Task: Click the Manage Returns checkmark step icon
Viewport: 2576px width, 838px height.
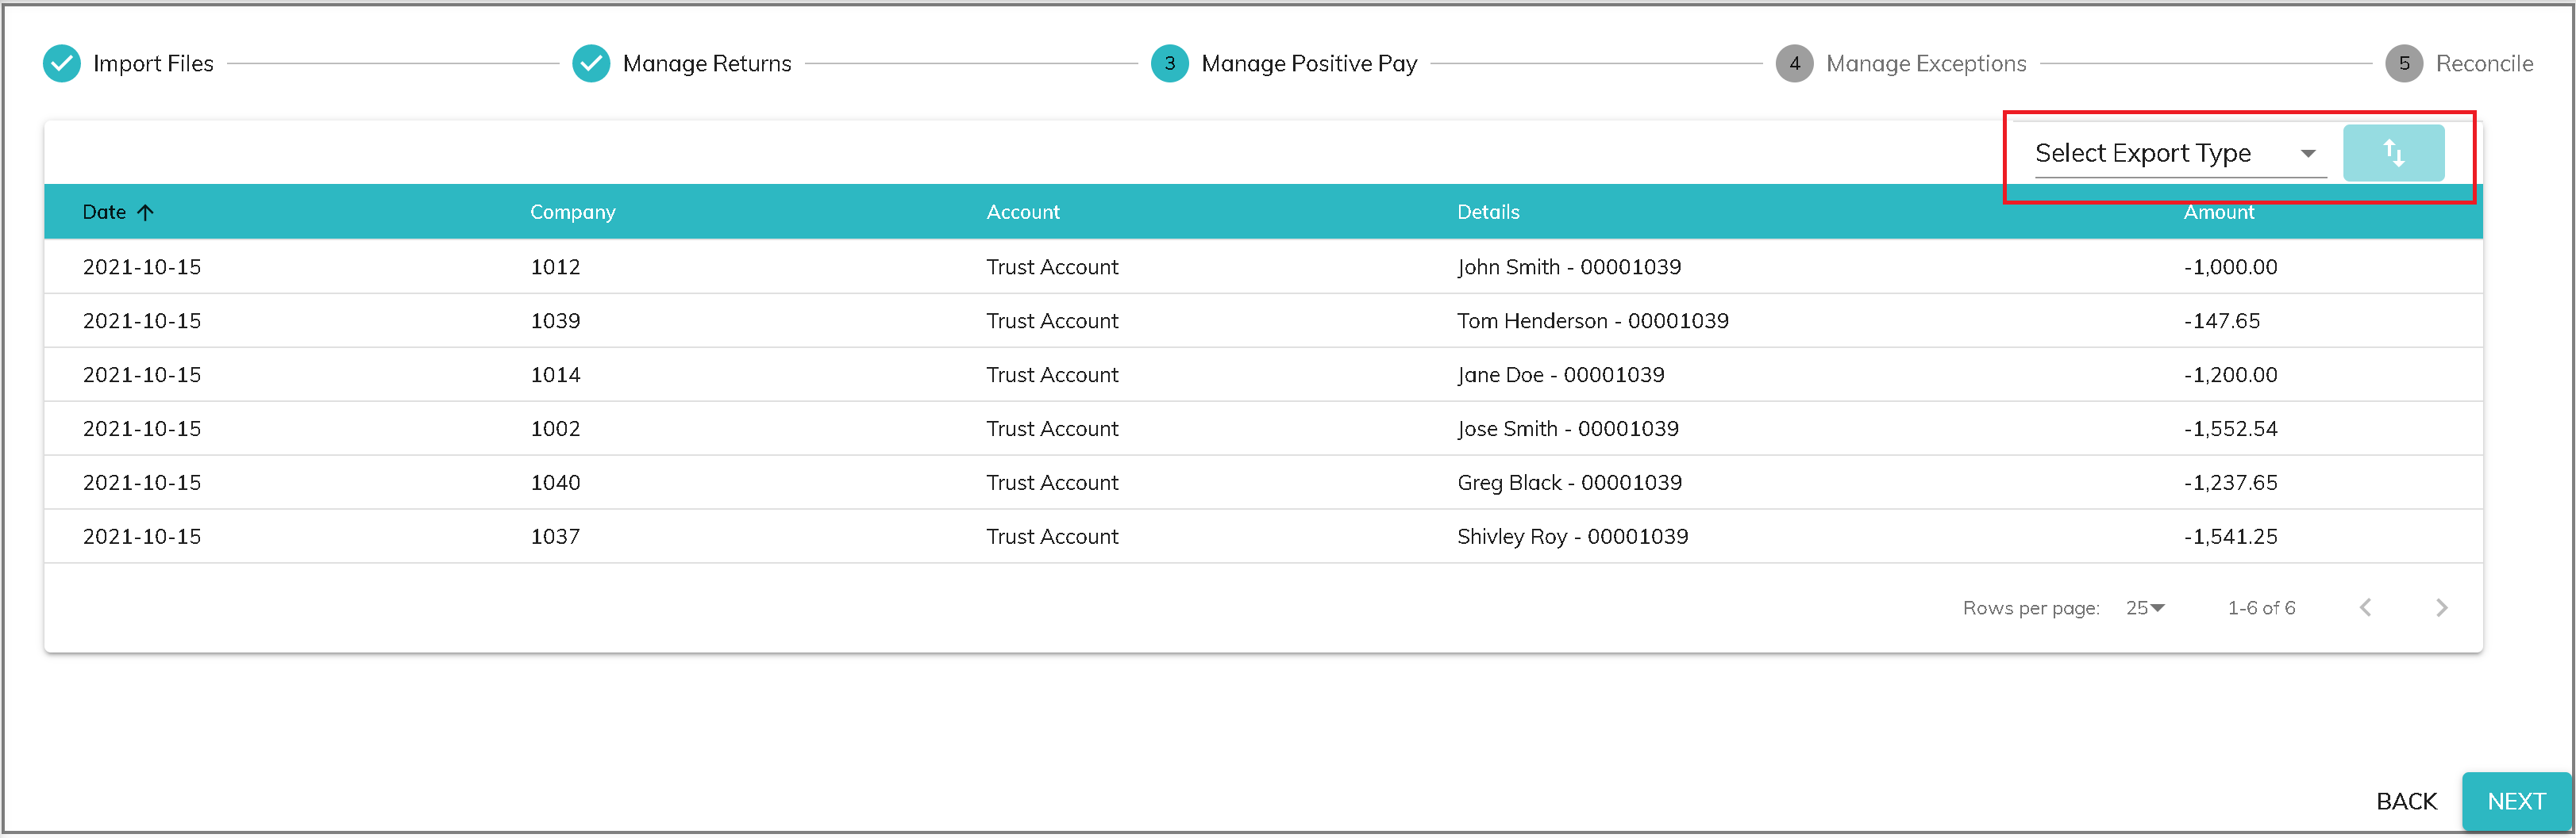Action: coord(591,64)
